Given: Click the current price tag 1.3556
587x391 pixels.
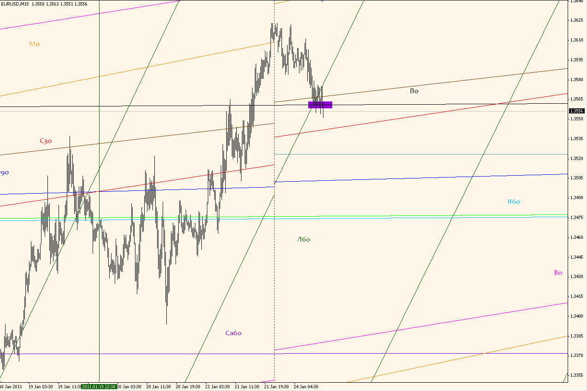Looking at the screenshot, I should pos(577,111).
